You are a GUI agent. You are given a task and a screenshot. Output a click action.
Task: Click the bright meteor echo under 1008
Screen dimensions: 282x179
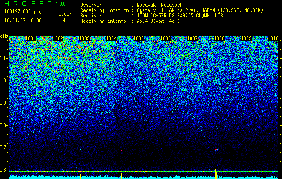tap(217, 149)
